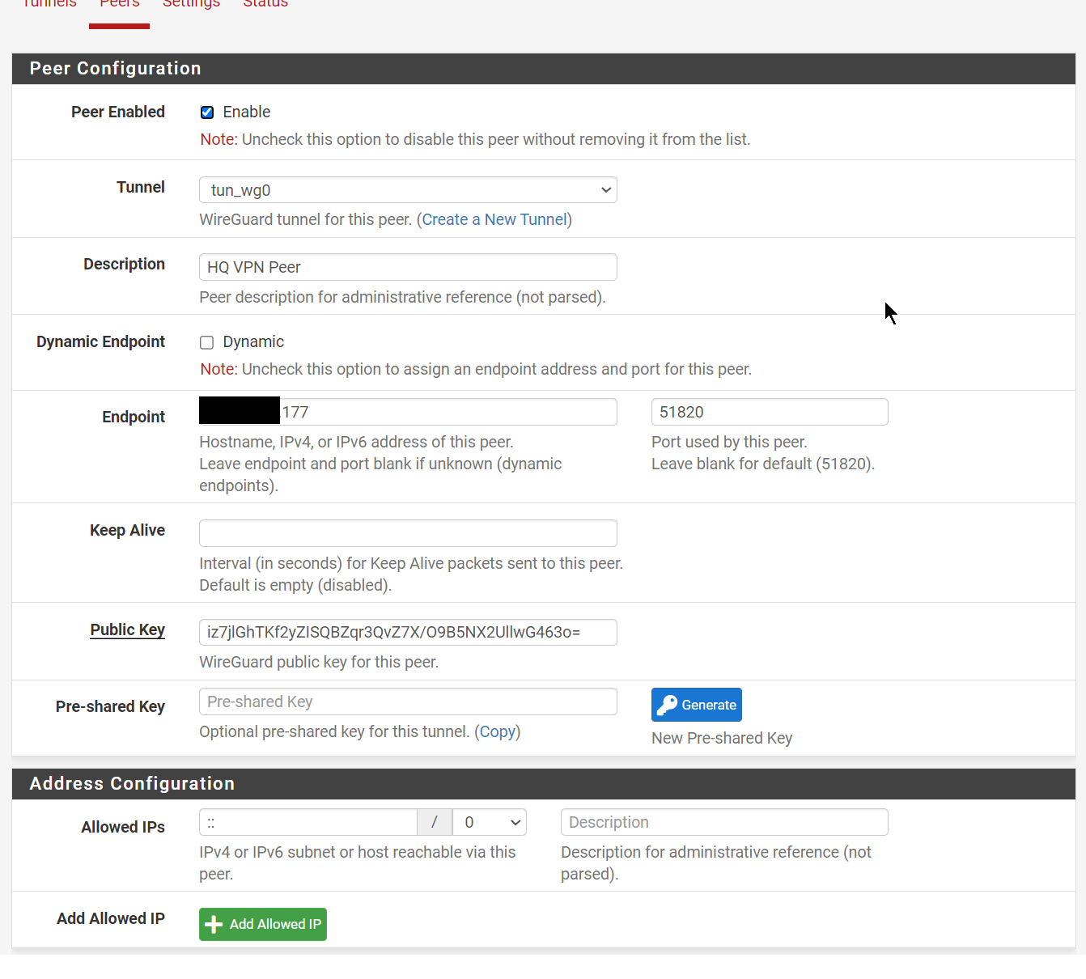Focus the Keep Alive interval field
1086x979 pixels.
(x=408, y=533)
